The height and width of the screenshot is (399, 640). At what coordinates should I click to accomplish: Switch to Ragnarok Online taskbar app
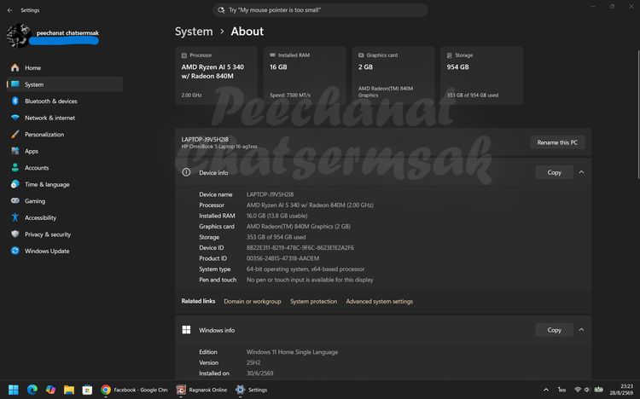(x=201, y=390)
